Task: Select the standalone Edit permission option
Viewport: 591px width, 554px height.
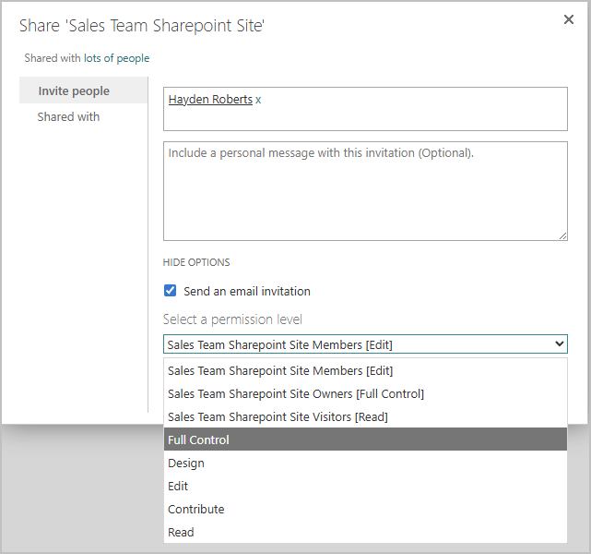Action: click(178, 487)
